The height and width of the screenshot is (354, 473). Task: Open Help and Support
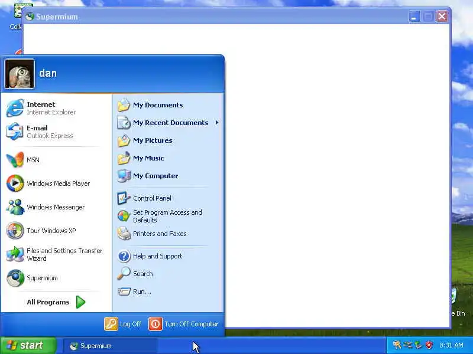point(168,256)
